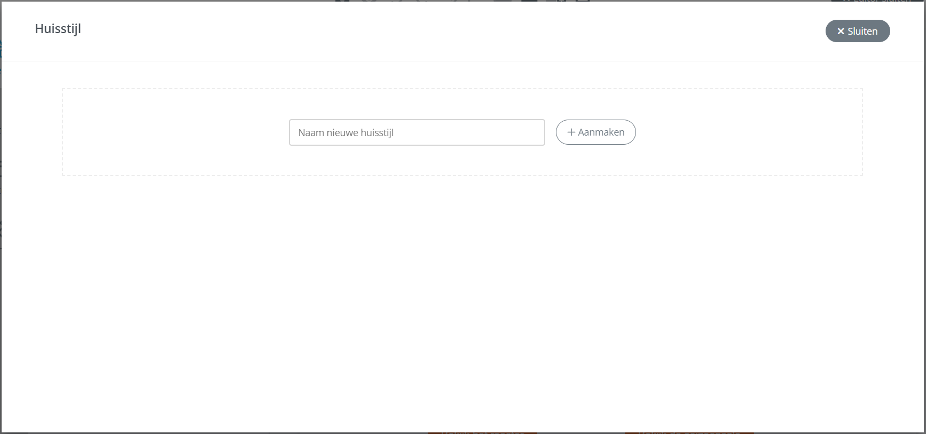Screen dimensions: 926x434
Task: Click the Huisstijl dialog title
Action: click(58, 29)
